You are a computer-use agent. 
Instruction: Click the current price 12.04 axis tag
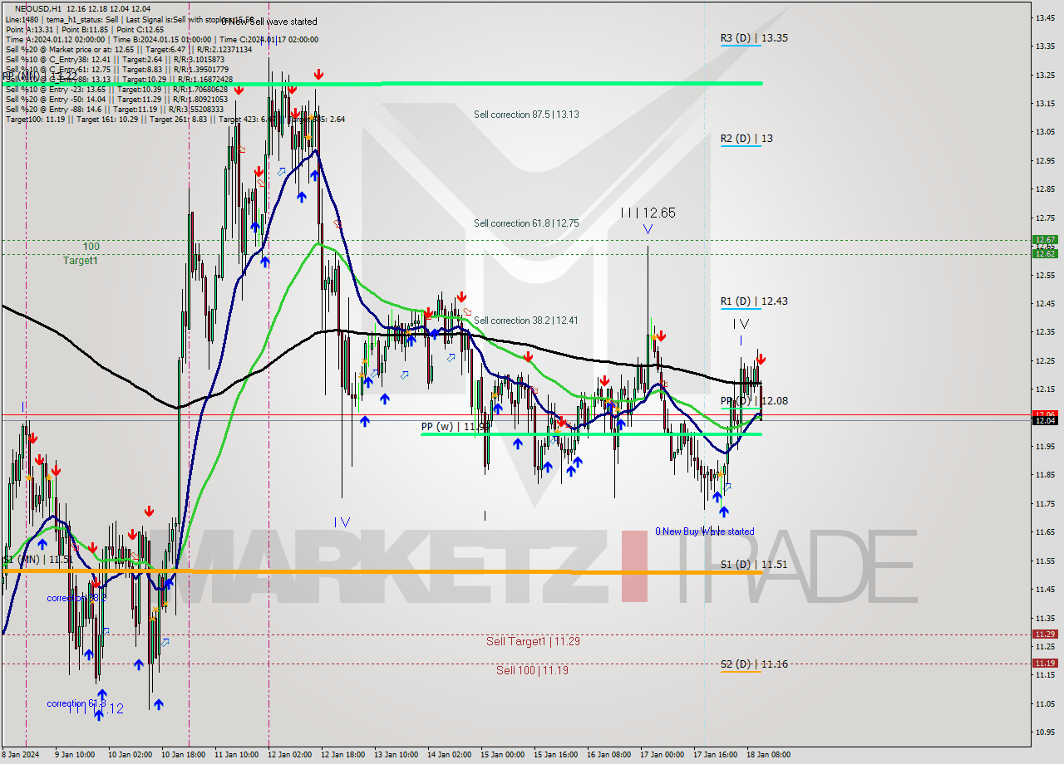click(x=1045, y=421)
